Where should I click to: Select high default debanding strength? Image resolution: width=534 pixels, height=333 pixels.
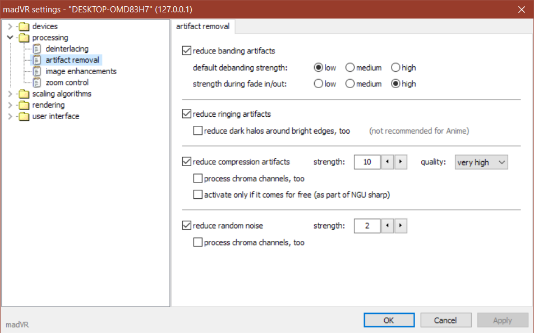pyautogui.click(x=395, y=67)
